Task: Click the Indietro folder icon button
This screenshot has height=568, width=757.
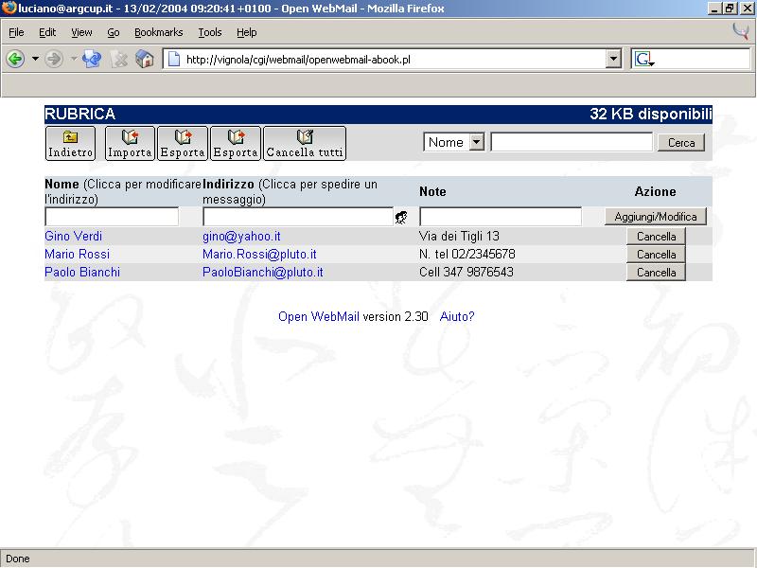Action: 71,143
